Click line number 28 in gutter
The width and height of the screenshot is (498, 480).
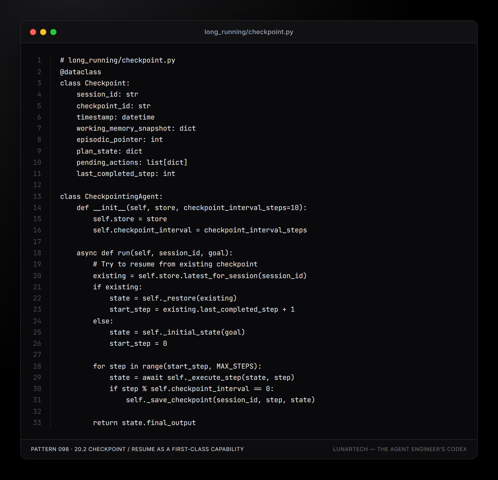pyautogui.click(x=37, y=366)
